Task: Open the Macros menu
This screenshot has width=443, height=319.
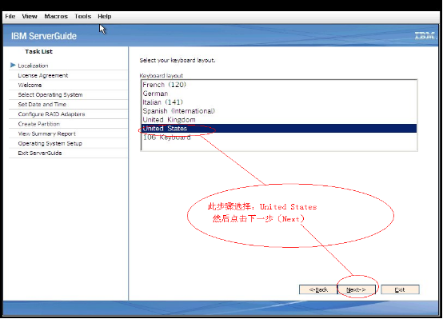Action: coord(56,16)
